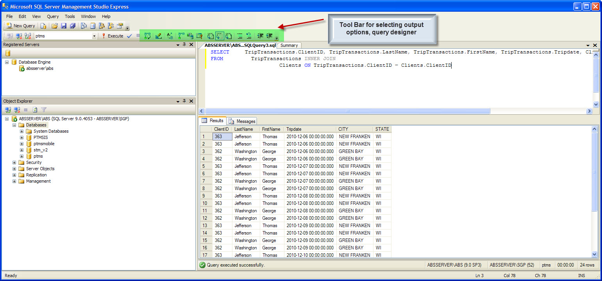Screen dimensions: 602x281
Task: Select Results to Text output
Action: (210, 36)
